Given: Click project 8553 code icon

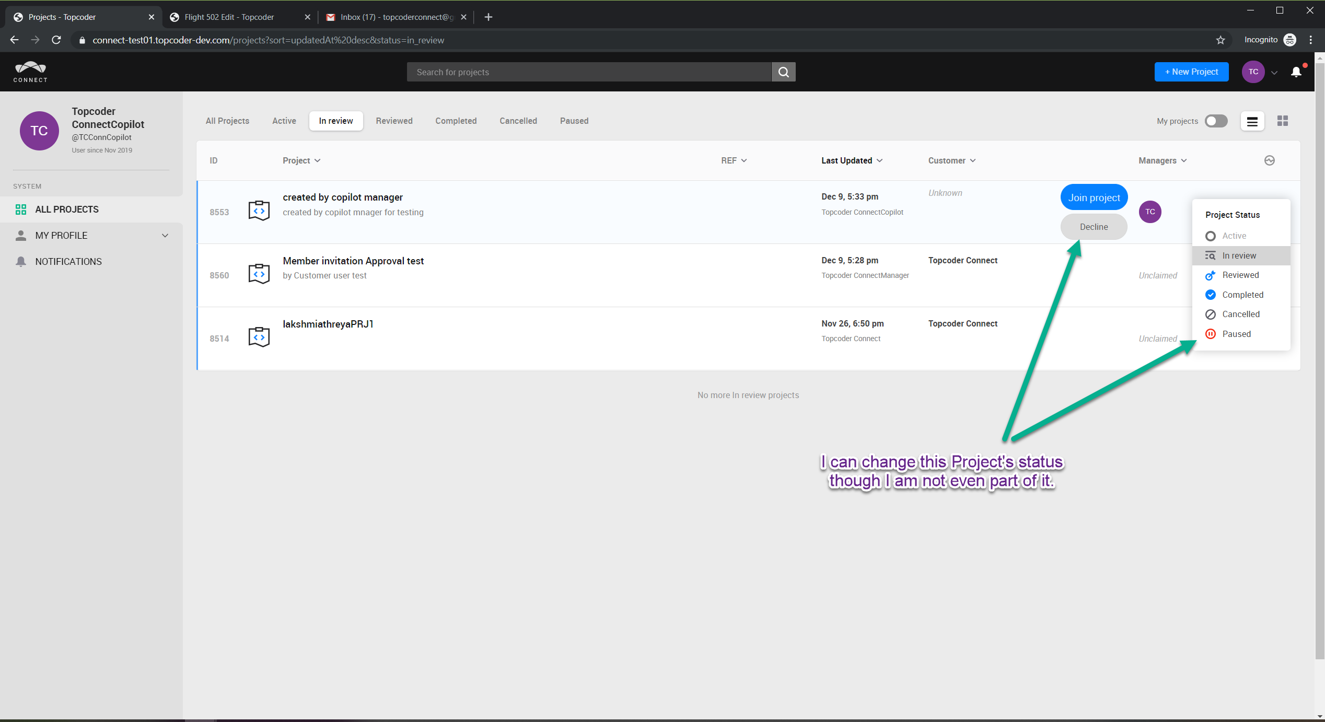Looking at the screenshot, I should (259, 211).
